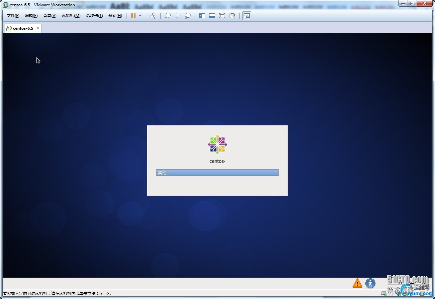435x299 pixels.
Task: Minimize the VMware Workstation window
Action: (404, 3)
